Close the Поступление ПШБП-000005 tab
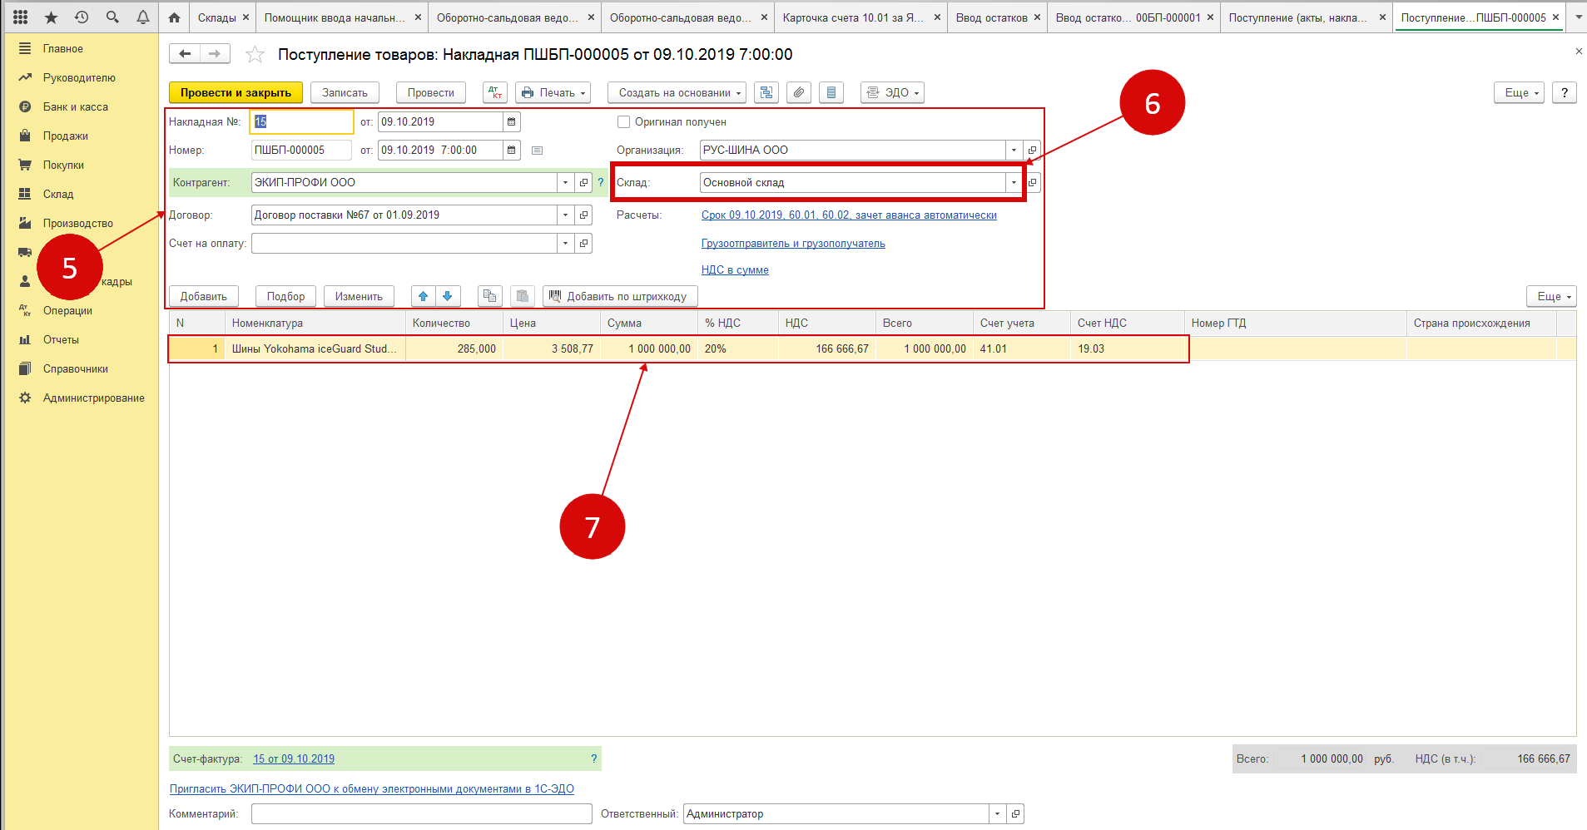 (x=1555, y=17)
